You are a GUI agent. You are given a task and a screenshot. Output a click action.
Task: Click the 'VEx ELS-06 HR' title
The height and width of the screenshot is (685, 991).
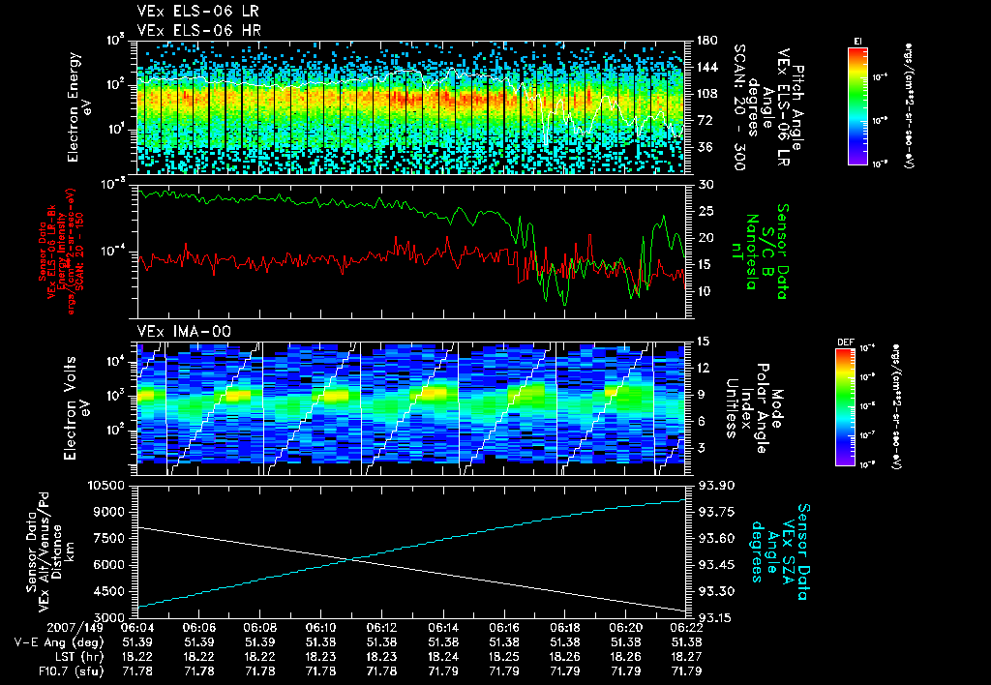pos(199,30)
